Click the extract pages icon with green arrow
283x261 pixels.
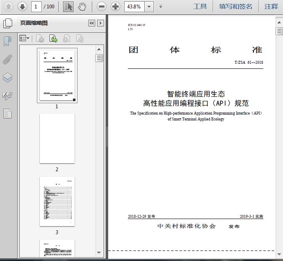53,39
